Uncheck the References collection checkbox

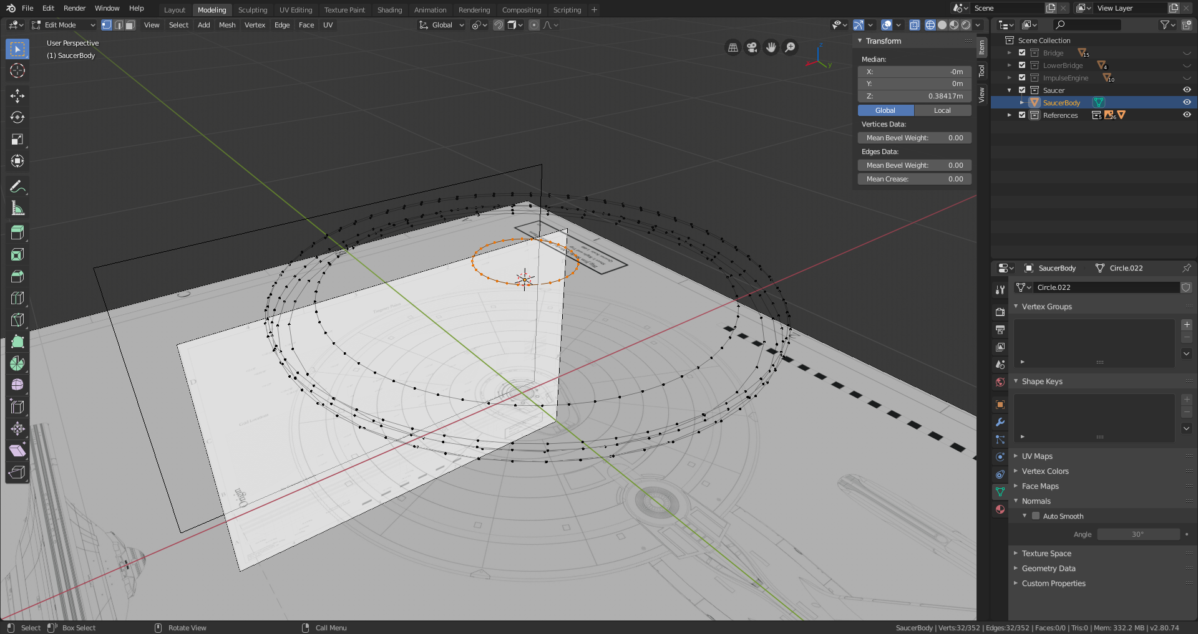[x=1022, y=115]
